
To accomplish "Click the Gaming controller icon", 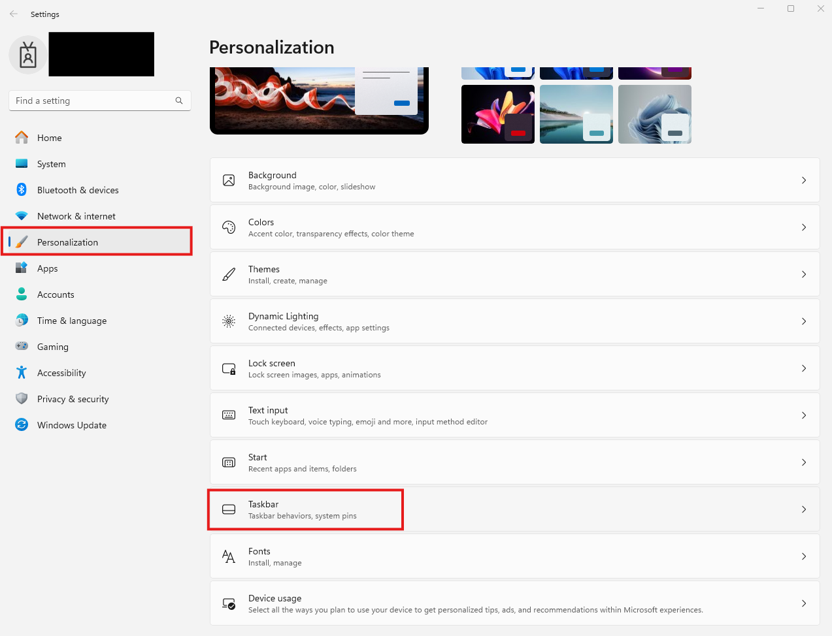I will 22,347.
